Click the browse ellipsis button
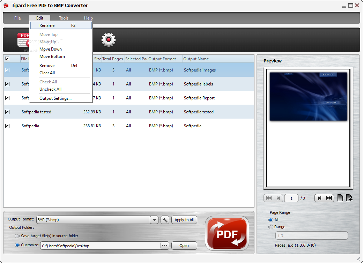This screenshot has height=263, width=363. pyautogui.click(x=165, y=246)
